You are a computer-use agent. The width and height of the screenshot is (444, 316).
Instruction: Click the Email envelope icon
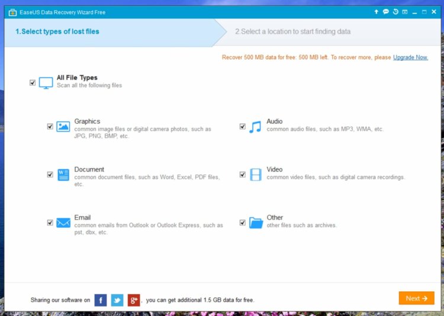tap(63, 223)
